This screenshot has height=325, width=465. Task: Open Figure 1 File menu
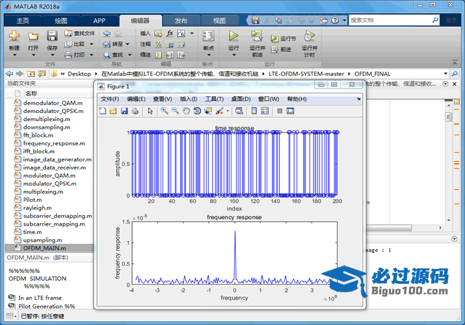click(x=110, y=99)
